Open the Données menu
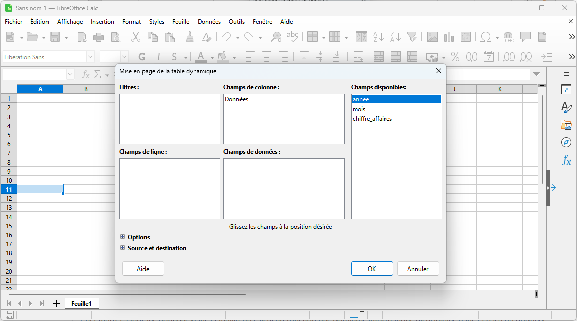Image resolution: width=577 pixels, height=321 pixels. click(209, 22)
